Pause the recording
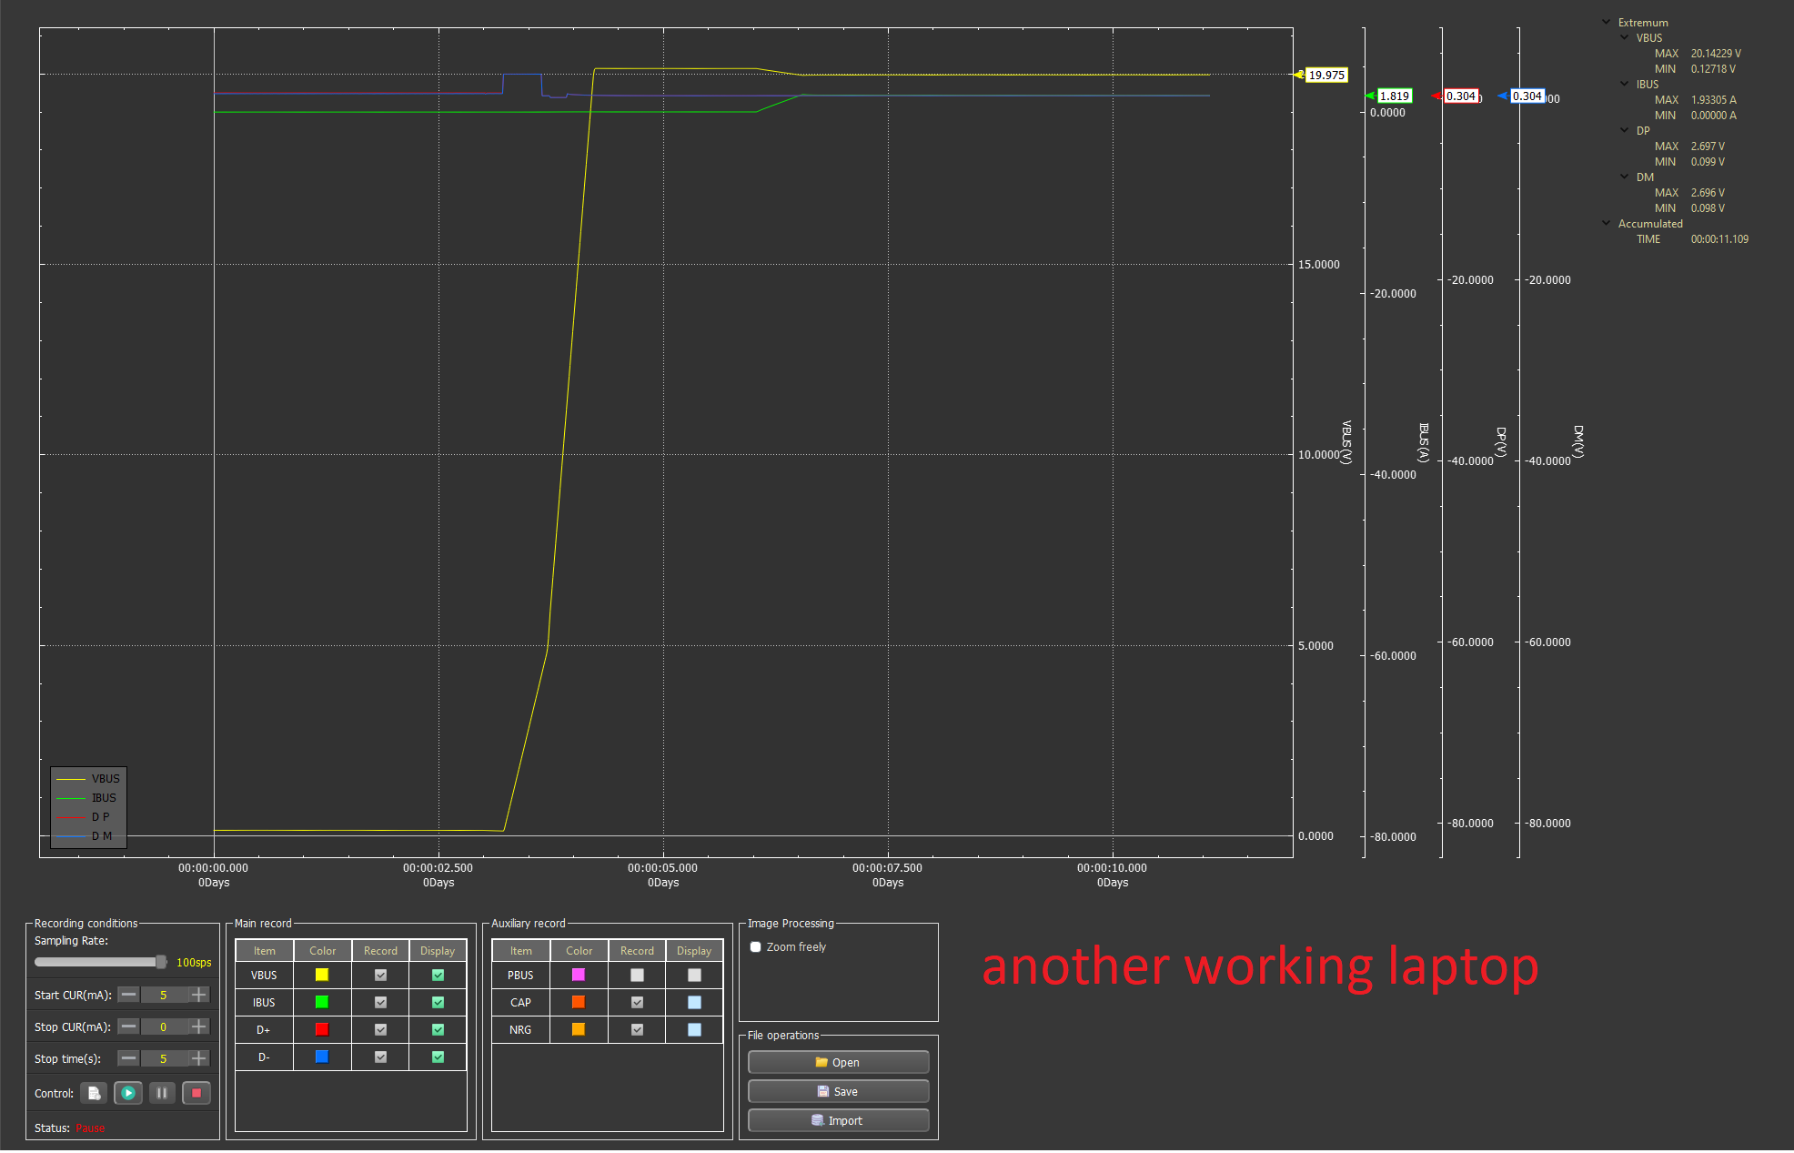Viewport: 1794px width, 1153px height. click(x=162, y=1093)
